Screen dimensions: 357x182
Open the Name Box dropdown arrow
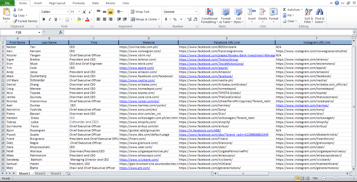click(39, 32)
